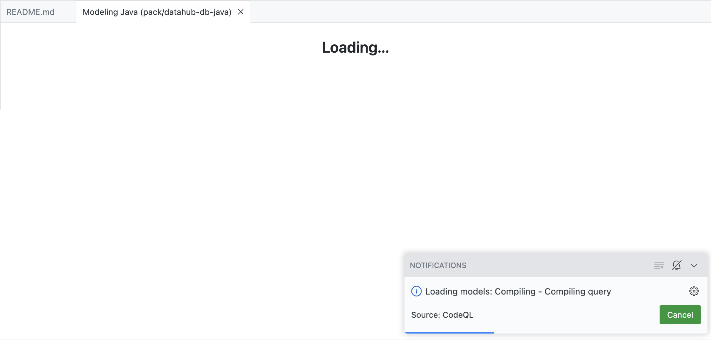Click the Source: CodeQL label
The image size is (711, 351).
click(442, 315)
